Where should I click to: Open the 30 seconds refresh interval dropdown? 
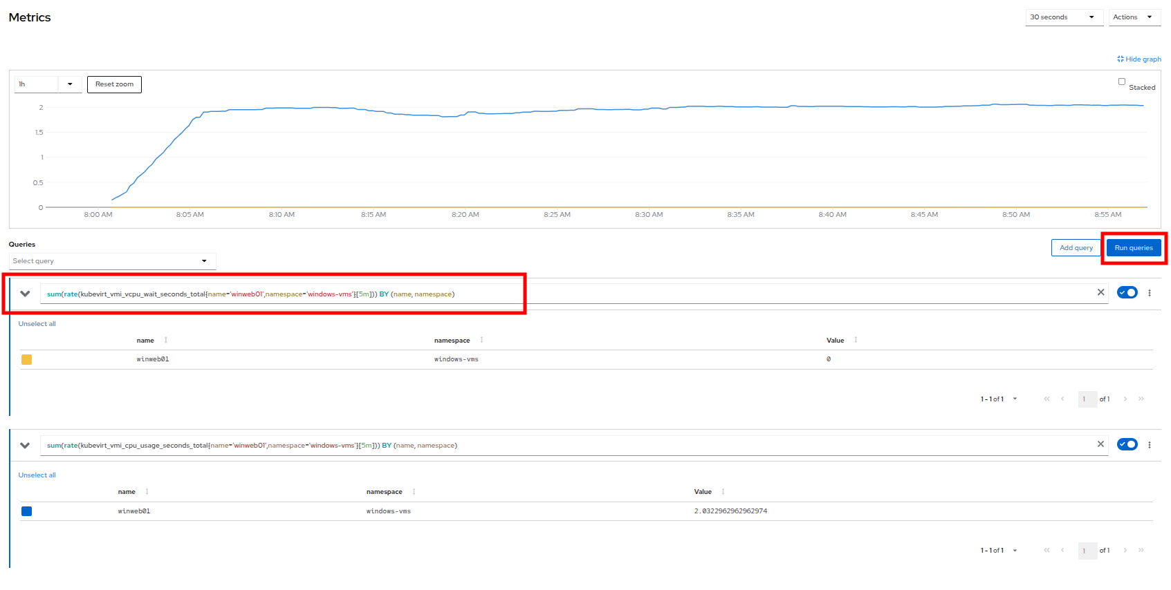[x=1063, y=17]
